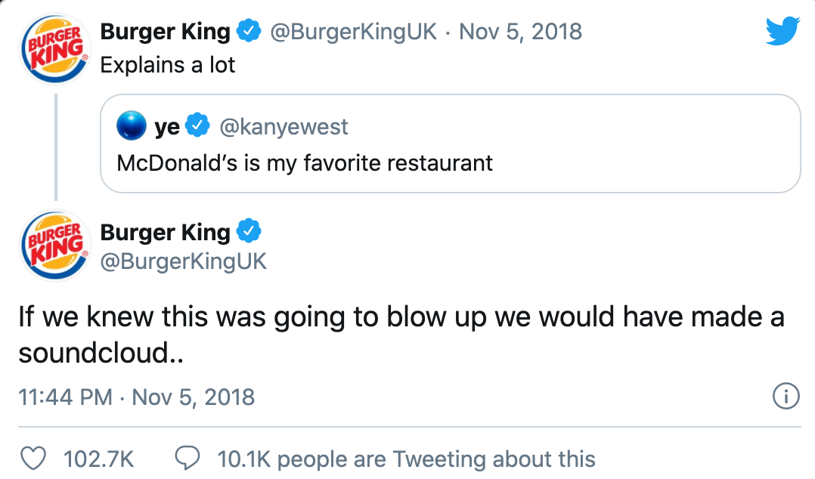Click the Twitter bird logo
815x479 pixels.
click(x=782, y=31)
